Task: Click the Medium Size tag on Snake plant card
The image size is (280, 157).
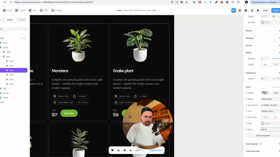Action: (x=122, y=96)
